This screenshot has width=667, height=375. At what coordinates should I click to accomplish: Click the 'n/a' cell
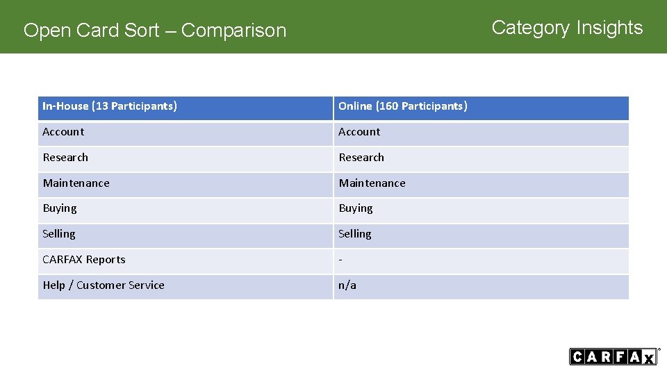tap(347, 285)
